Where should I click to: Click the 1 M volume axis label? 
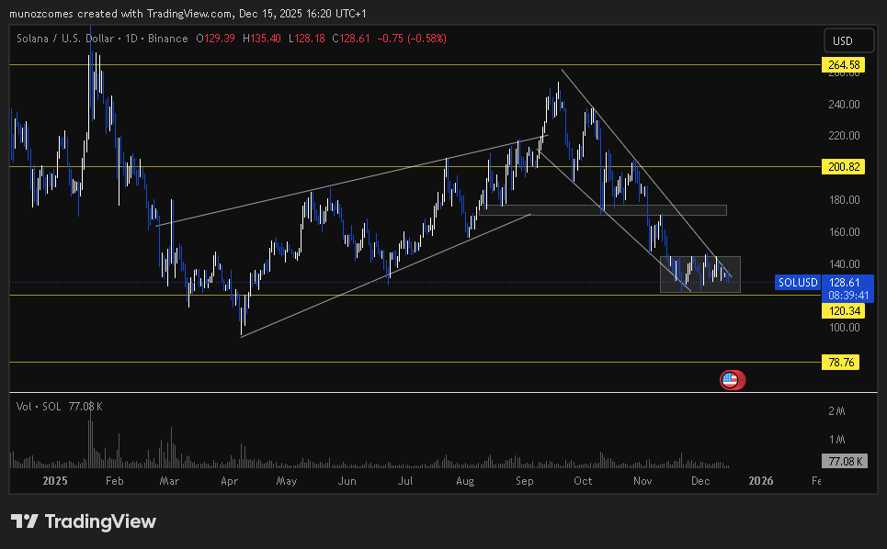tap(836, 440)
